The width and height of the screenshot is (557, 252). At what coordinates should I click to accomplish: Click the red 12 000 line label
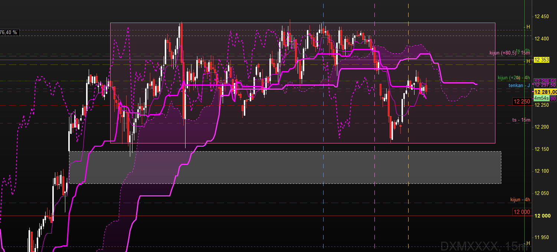(522, 212)
